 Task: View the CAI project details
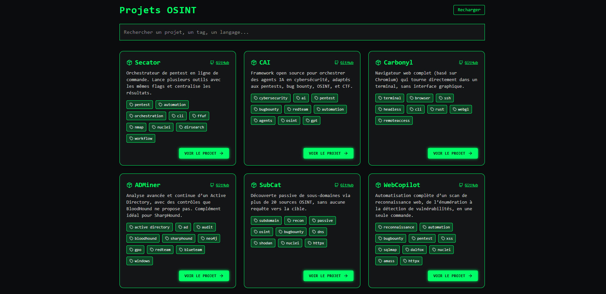pos(328,153)
